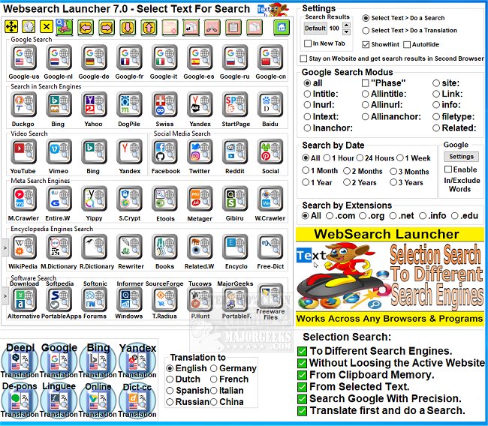Choose the Intitle: Google search mode
The width and height of the screenshot is (488, 426).
click(x=307, y=94)
